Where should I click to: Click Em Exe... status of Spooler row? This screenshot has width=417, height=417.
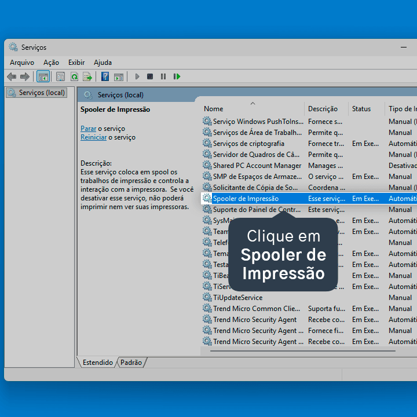pyautogui.click(x=365, y=199)
